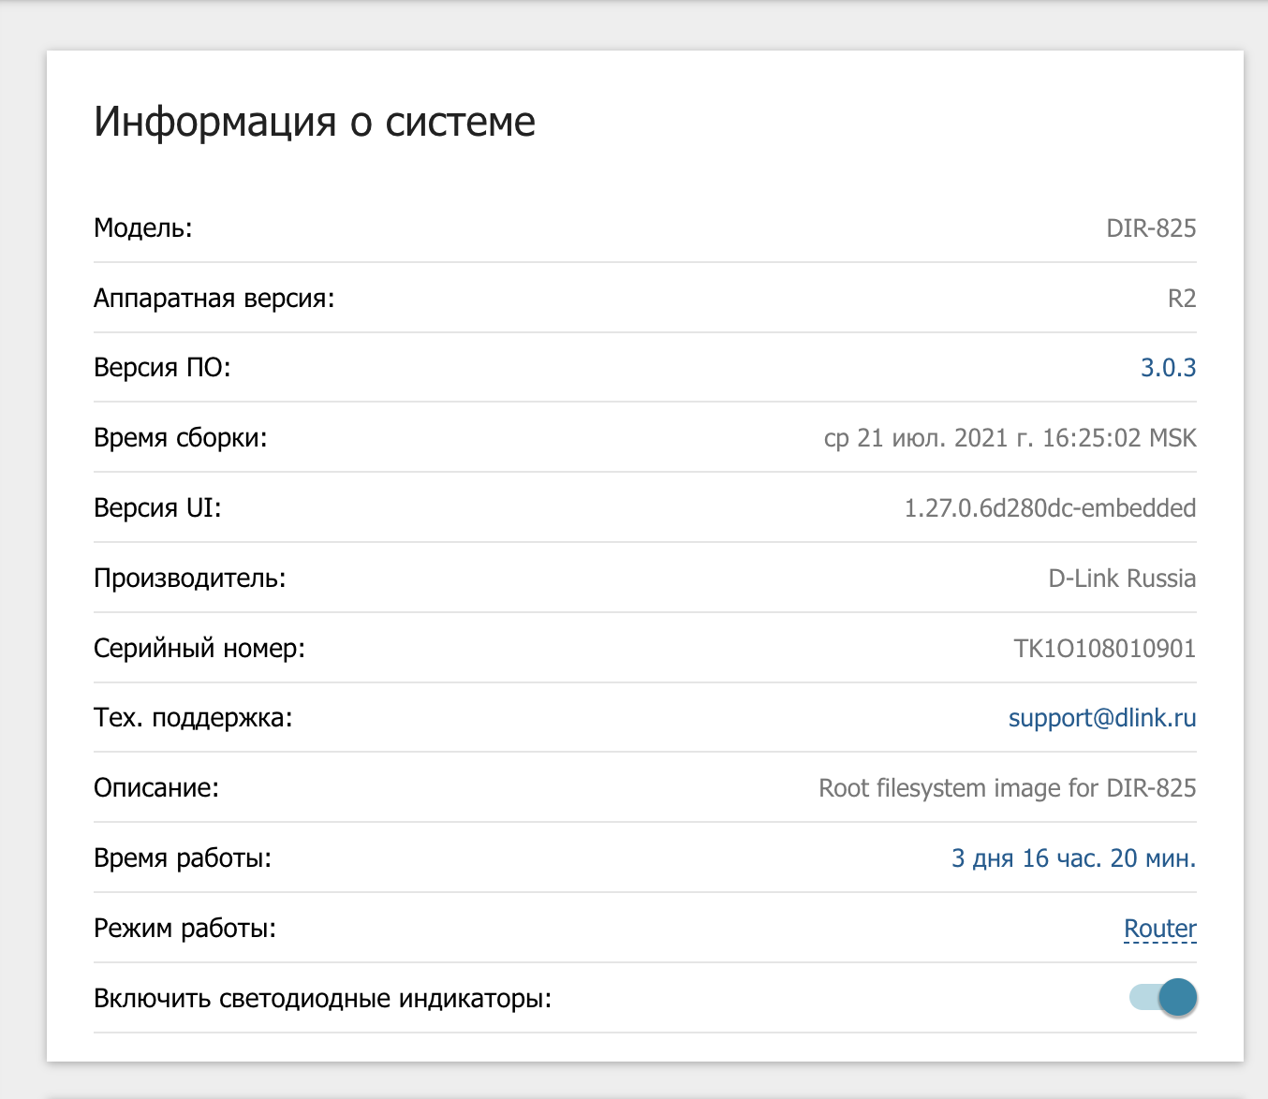Click the DIR-825 model value

(1151, 228)
